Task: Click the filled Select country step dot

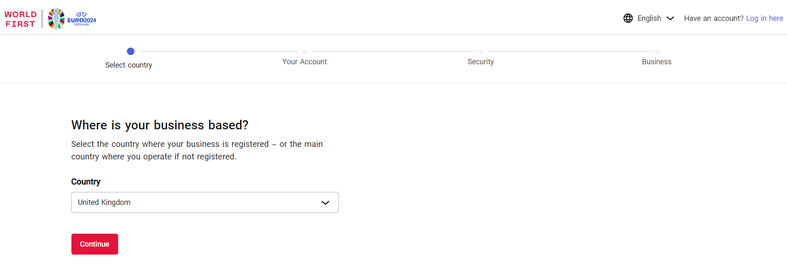Action: 131,51
